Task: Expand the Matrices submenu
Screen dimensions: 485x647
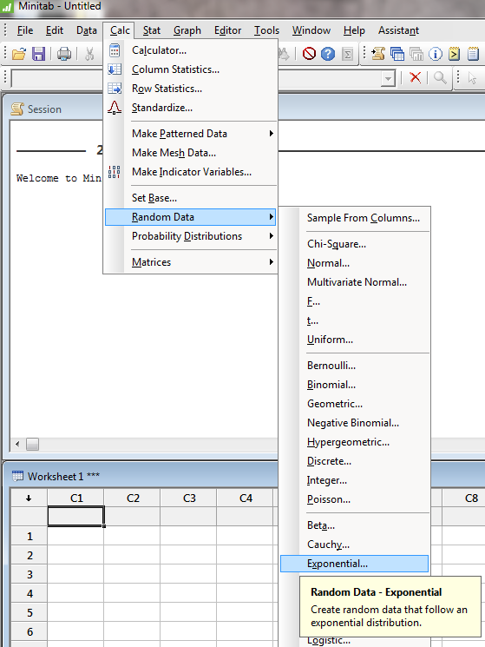Action: click(x=272, y=262)
